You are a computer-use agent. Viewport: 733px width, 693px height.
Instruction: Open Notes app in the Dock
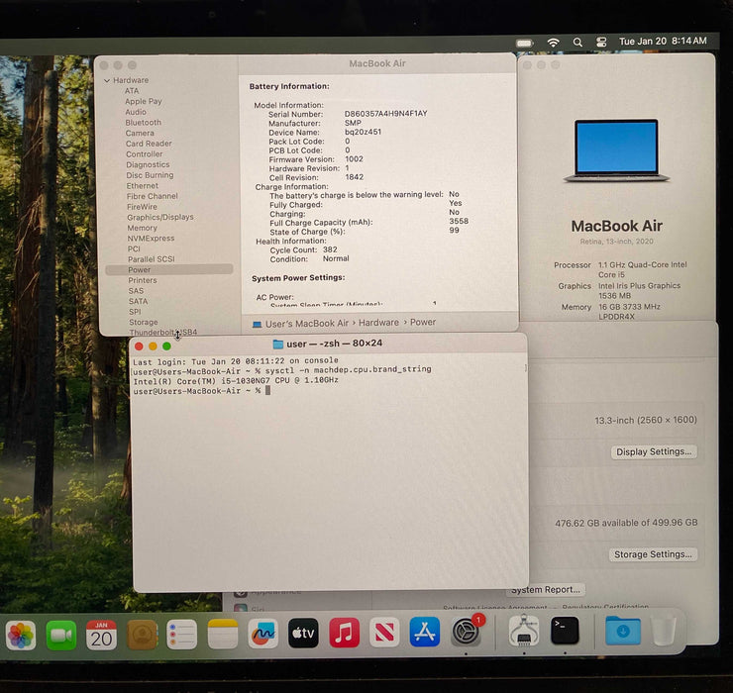(x=223, y=635)
